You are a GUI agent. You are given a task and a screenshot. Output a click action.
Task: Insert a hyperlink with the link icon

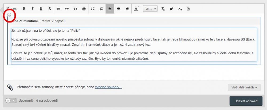[58, 9]
